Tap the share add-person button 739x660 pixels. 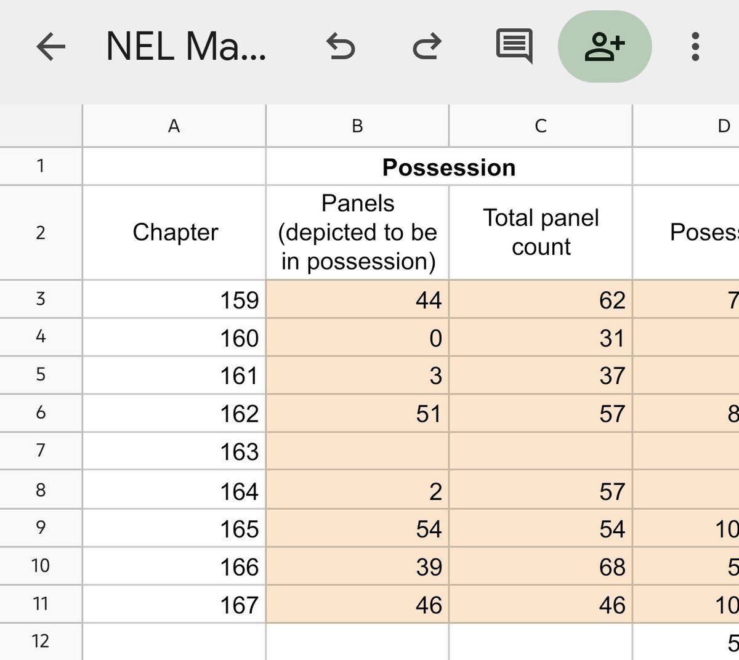coord(605,47)
